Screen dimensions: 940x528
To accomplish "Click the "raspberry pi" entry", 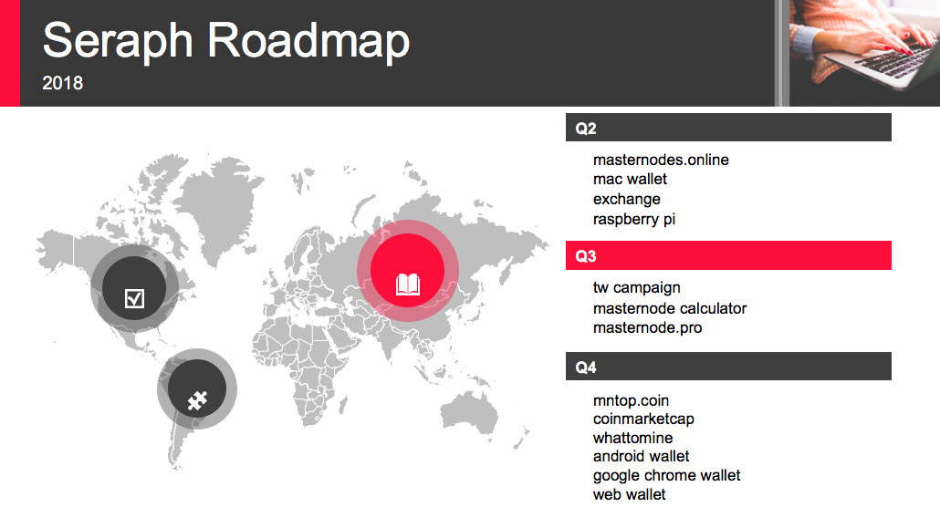I will click(633, 220).
